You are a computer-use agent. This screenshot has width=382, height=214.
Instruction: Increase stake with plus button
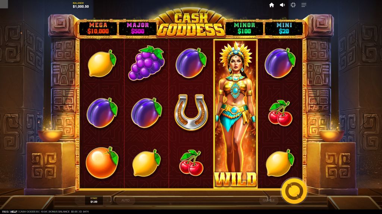[x=107, y=200]
